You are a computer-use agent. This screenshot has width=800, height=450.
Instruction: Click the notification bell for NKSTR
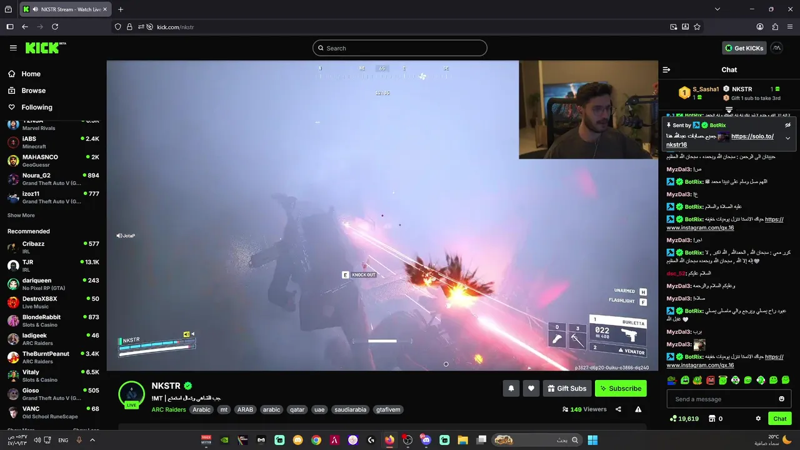tap(511, 388)
